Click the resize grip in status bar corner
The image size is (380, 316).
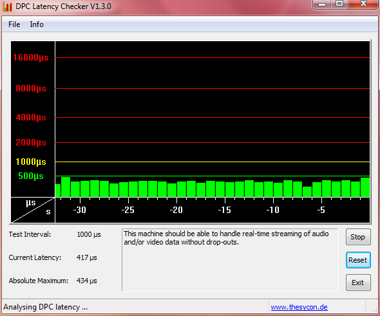(x=375, y=309)
